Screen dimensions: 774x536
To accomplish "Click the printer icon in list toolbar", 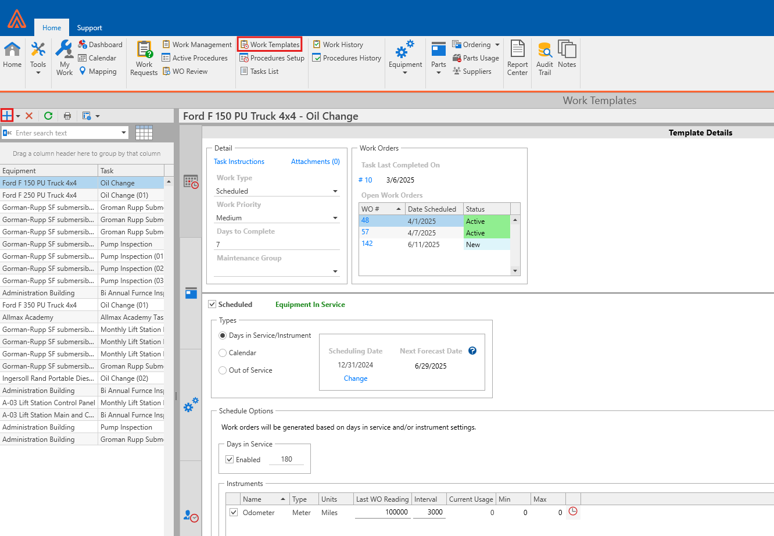I will (67, 116).
